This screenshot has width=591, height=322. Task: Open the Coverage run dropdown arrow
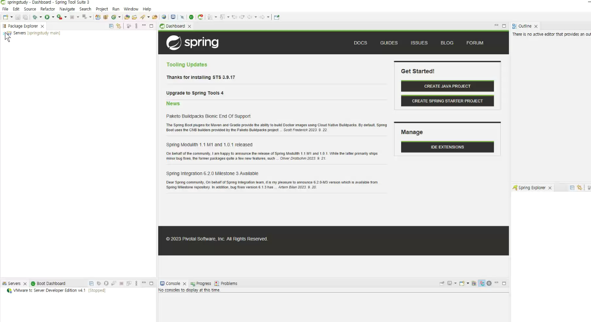[65, 17]
